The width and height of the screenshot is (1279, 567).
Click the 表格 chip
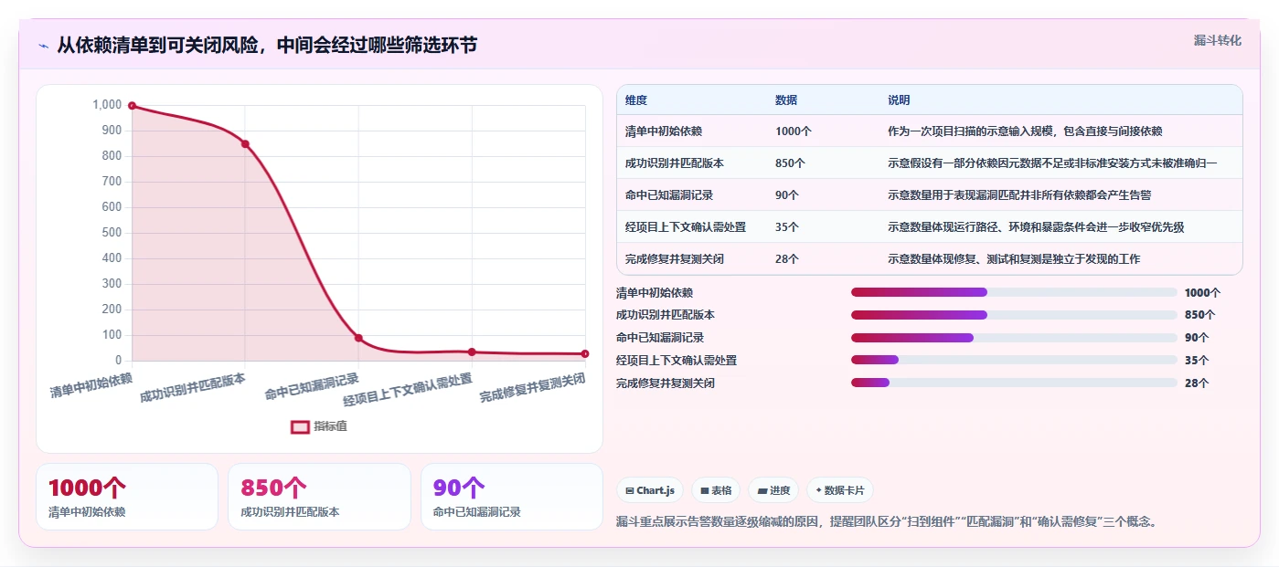pos(716,490)
